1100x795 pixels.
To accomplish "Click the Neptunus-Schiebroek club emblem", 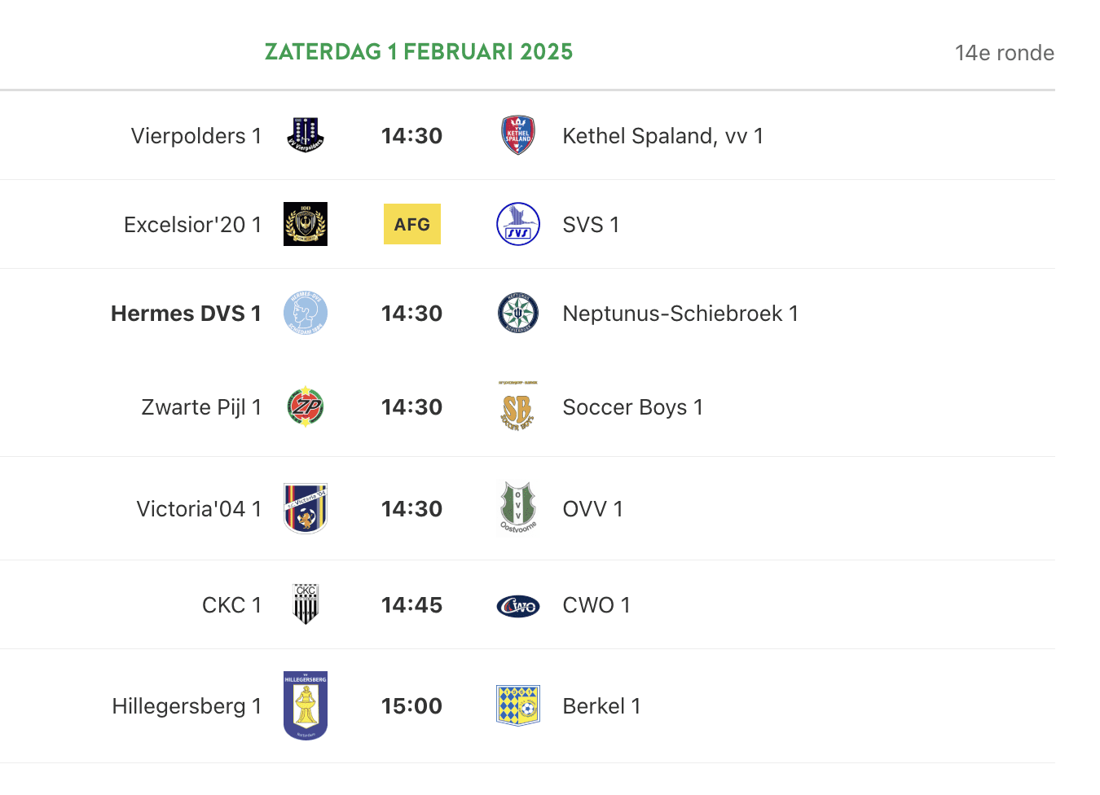I will (x=518, y=313).
